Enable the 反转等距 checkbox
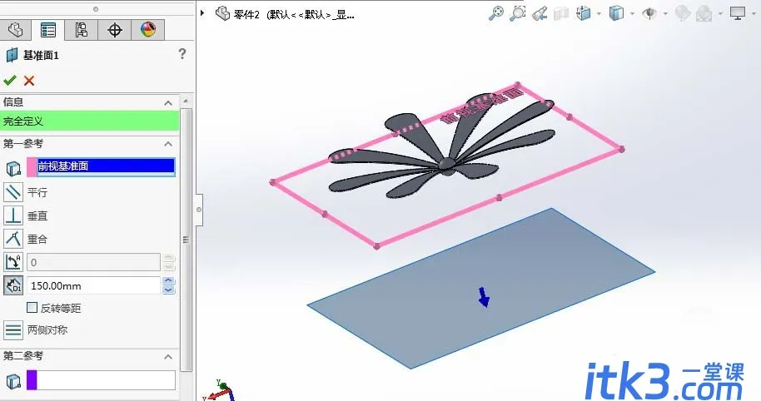761x401 pixels. [32, 308]
